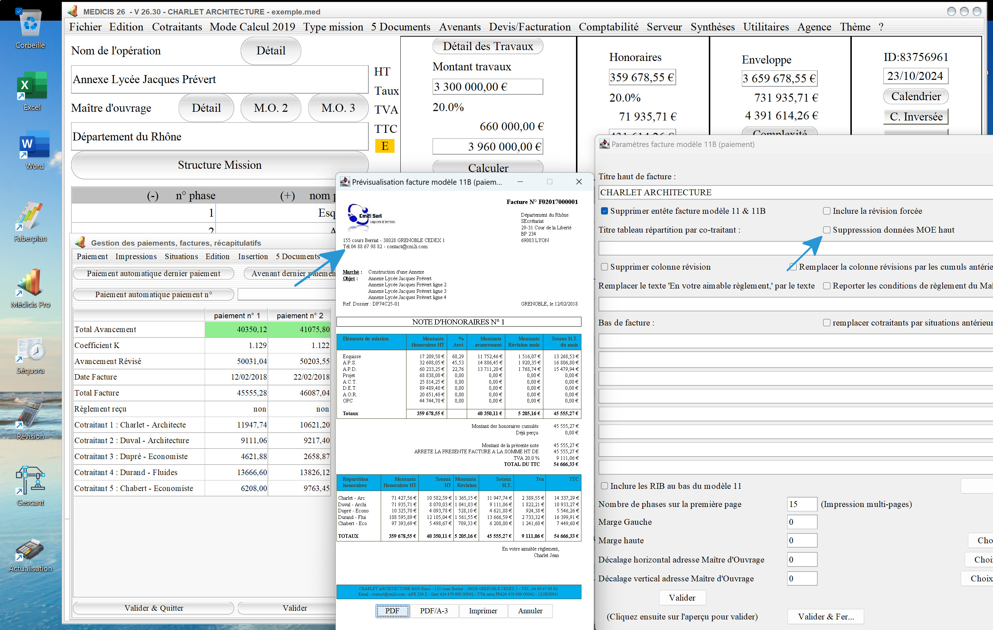Click the green 41075,80 Total Avancement cell
This screenshot has height=630, width=993.
pos(299,329)
